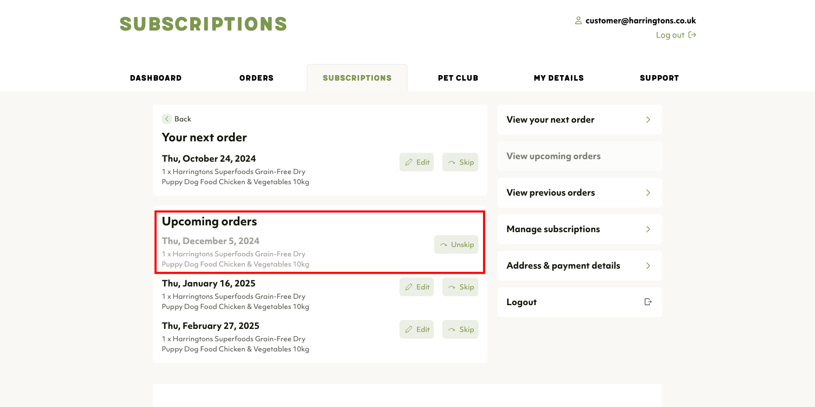
Task: Expand View previous orders chevron
Action: 648,193
